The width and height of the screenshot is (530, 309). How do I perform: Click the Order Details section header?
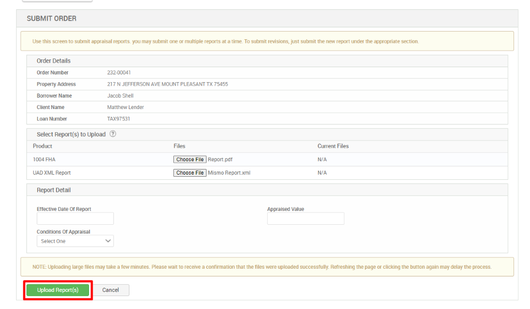(53, 61)
